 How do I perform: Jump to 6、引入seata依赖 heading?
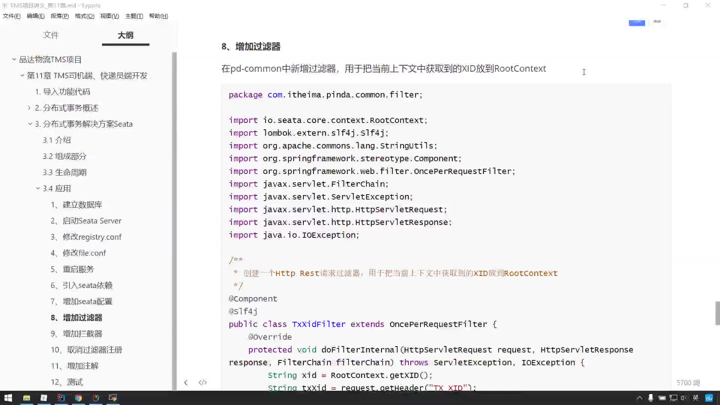click(x=82, y=285)
